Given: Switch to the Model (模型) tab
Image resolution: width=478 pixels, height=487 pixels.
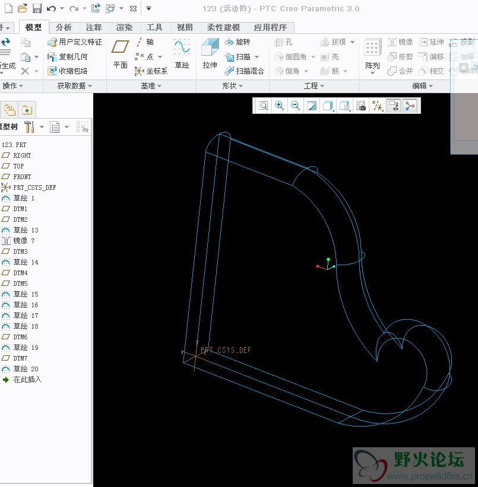Looking at the screenshot, I should pyautogui.click(x=34, y=27).
